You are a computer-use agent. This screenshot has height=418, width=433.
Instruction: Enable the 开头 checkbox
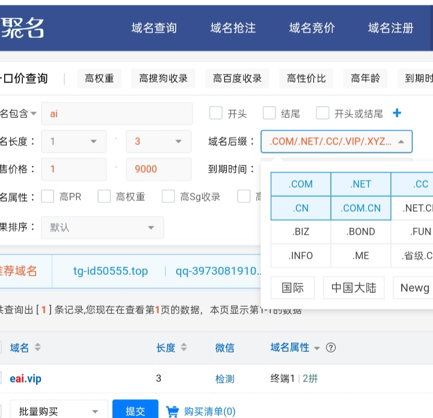pyautogui.click(x=215, y=113)
